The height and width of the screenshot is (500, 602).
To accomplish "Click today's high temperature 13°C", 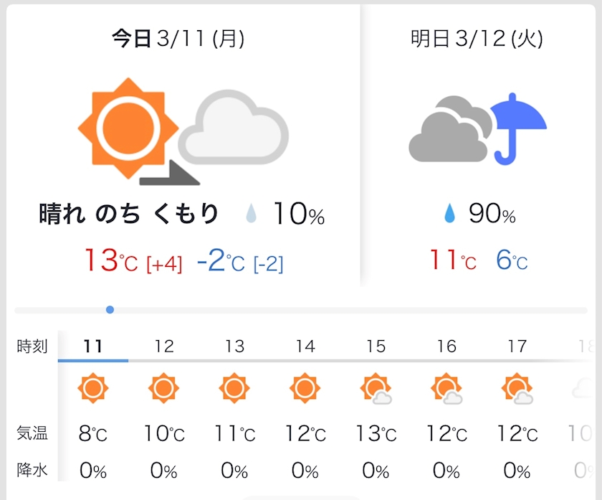I will pos(110,260).
